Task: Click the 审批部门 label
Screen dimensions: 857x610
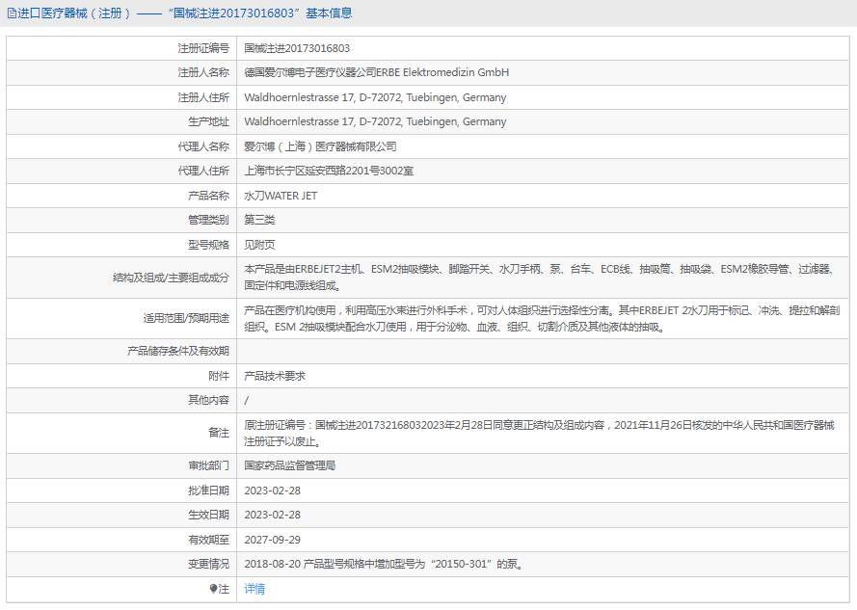Action: tap(209, 465)
